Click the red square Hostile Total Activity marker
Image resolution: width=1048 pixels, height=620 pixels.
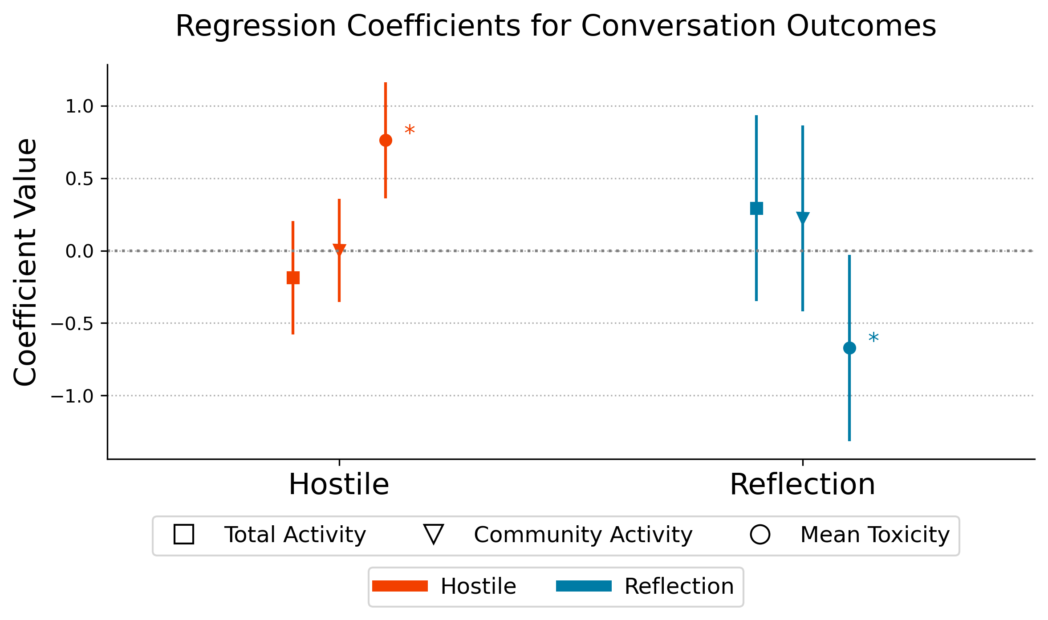point(293,278)
